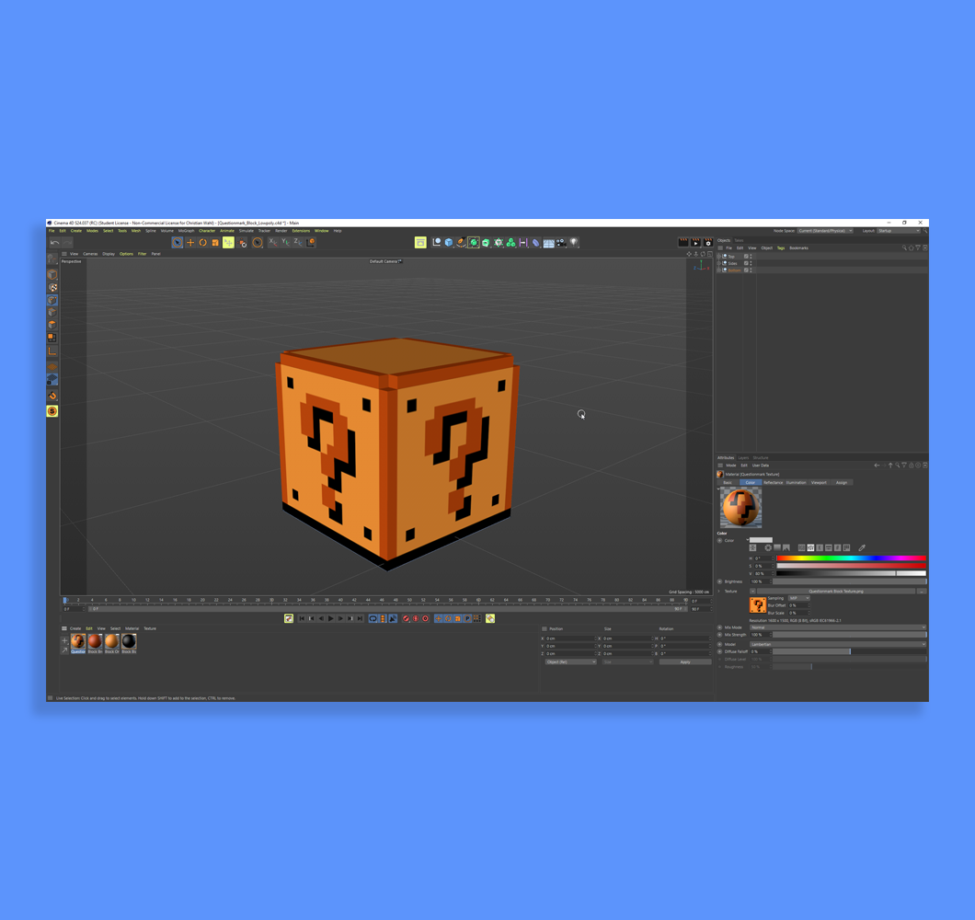
Task: Select the black material ball in Material Manager
Action: [129, 641]
